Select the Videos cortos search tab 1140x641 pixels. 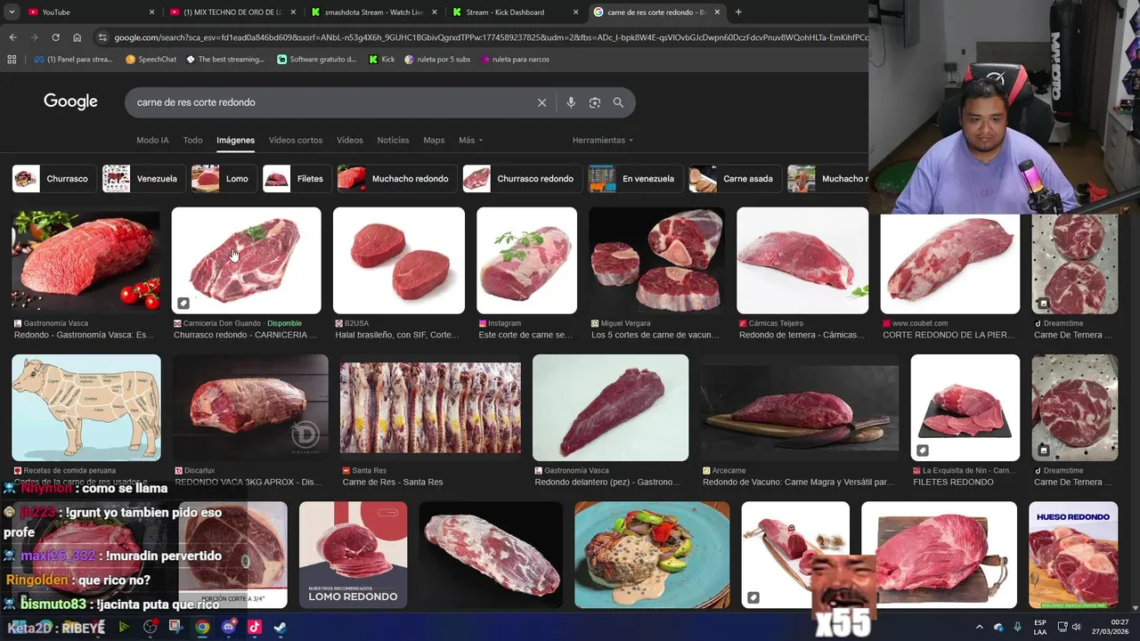coord(296,140)
